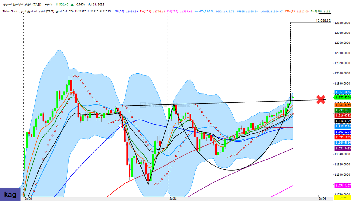The width and height of the screenshot is (351, 201).
Task: Click the 11800.0000 level on price axis
Action: pos(342,174)
